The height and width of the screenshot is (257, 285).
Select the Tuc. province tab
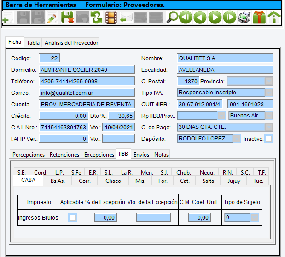258,181
